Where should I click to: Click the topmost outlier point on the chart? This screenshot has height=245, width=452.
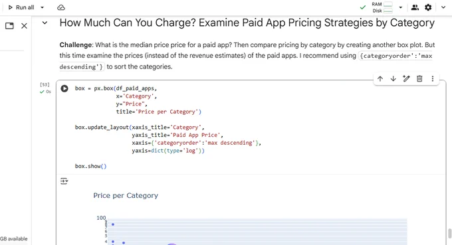pos(113,224)
